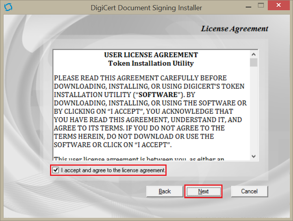The height and width of the screenshot is (221, 293).
Task: Click the scroll down arrow of license text
Action: [x=254, y=156]
